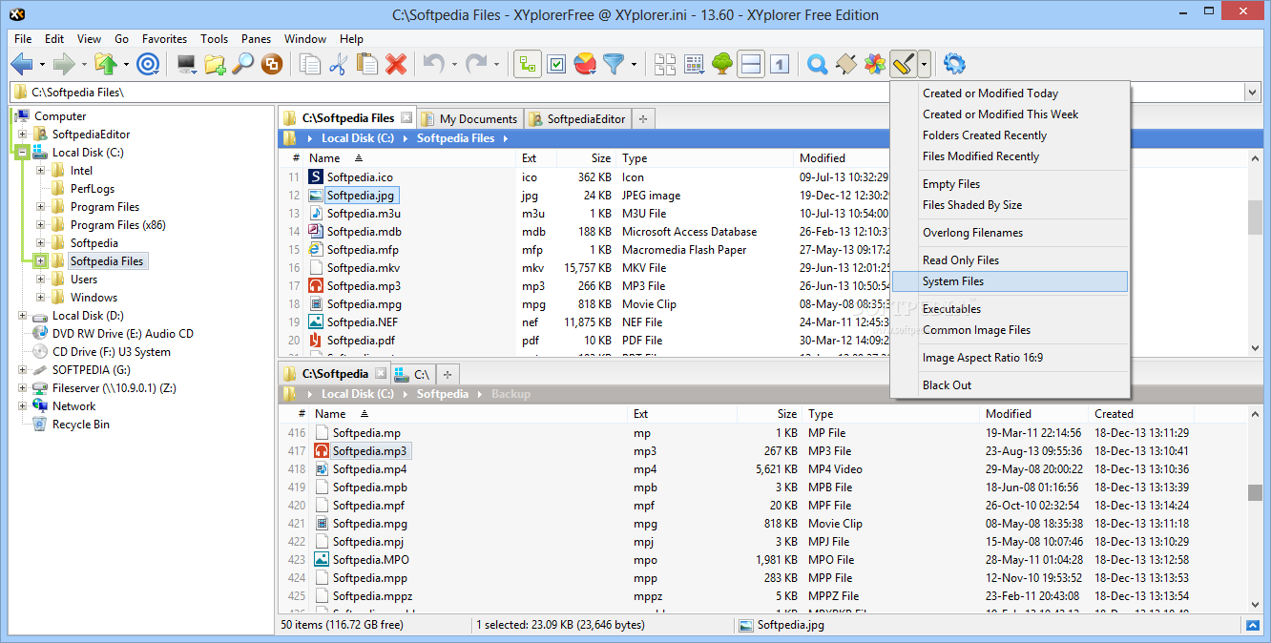Click the Back navigation arrow
This screenshot has width=1271, height=643.
click(21, 64)
